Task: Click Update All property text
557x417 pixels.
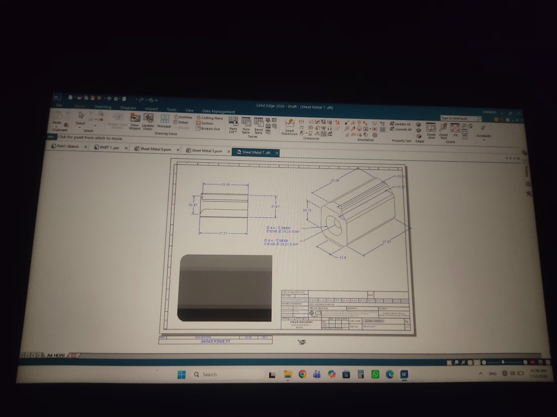Action: click(x=400, y=124)
